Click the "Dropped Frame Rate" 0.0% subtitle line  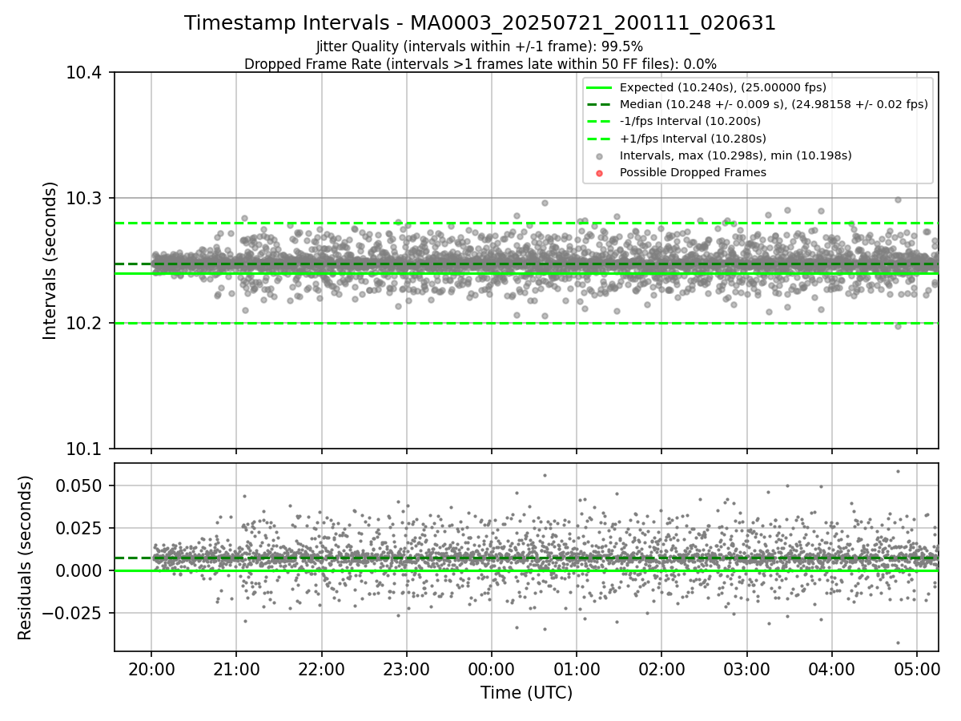click(480, 64)
